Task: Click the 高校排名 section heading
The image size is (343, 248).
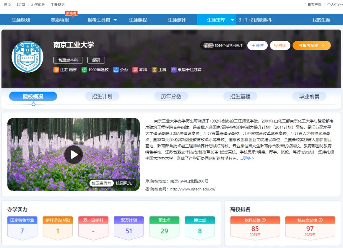Action: (240, 209)
